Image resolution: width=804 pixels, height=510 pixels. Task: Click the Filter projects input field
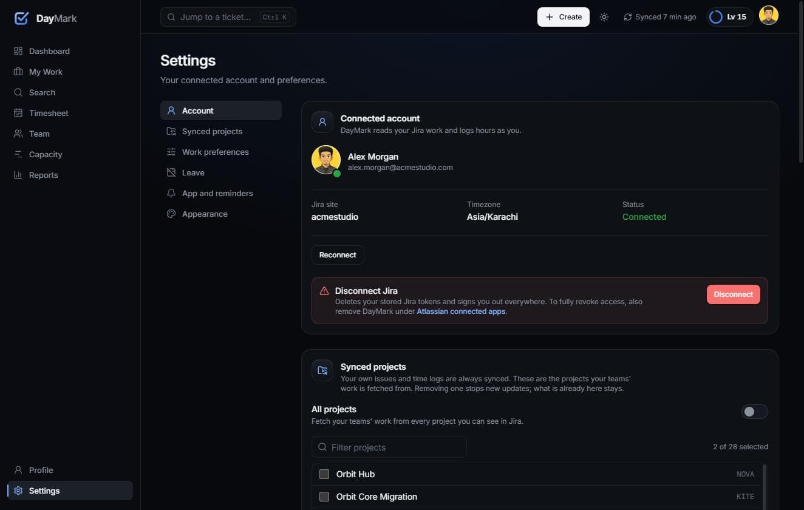389,447
